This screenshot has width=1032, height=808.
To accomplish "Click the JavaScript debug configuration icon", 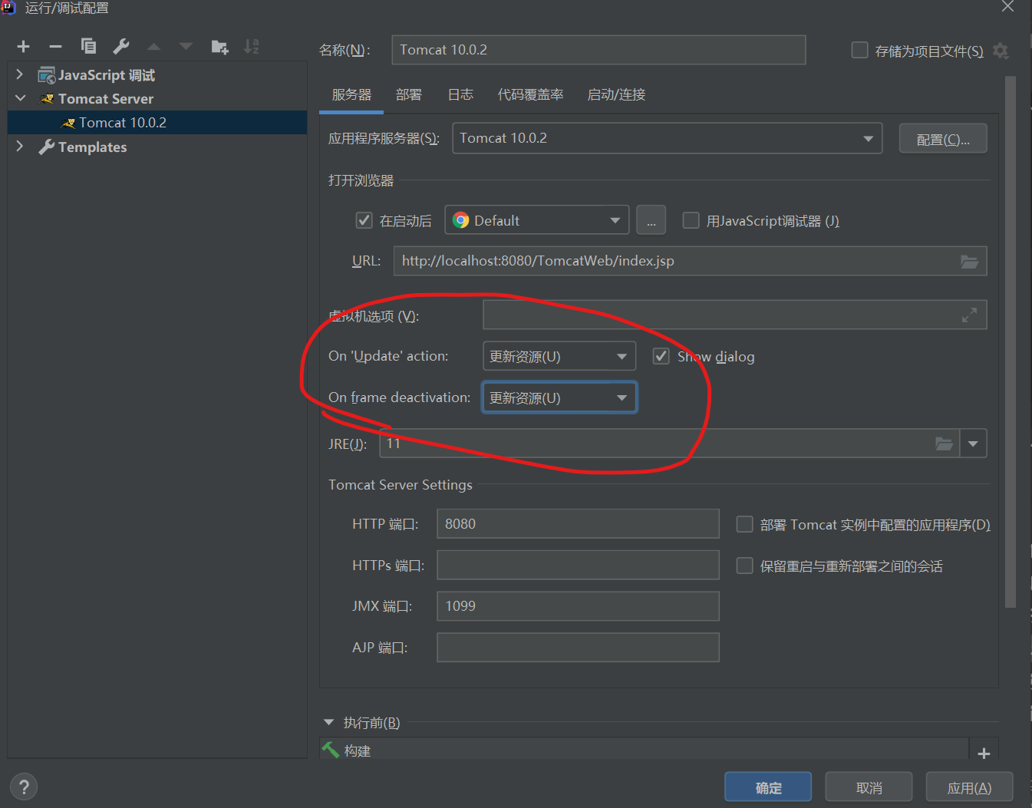I will (47, 75).
